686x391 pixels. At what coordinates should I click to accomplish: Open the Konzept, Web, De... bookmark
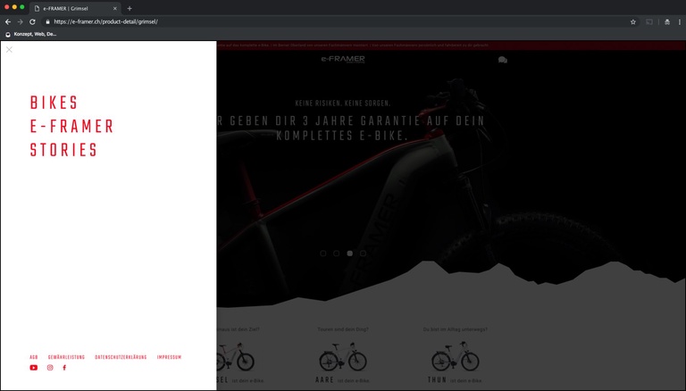tap(31, 34)
